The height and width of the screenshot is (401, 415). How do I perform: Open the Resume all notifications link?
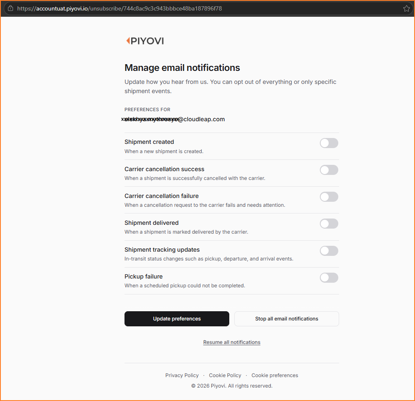click(x=232, y=342)
